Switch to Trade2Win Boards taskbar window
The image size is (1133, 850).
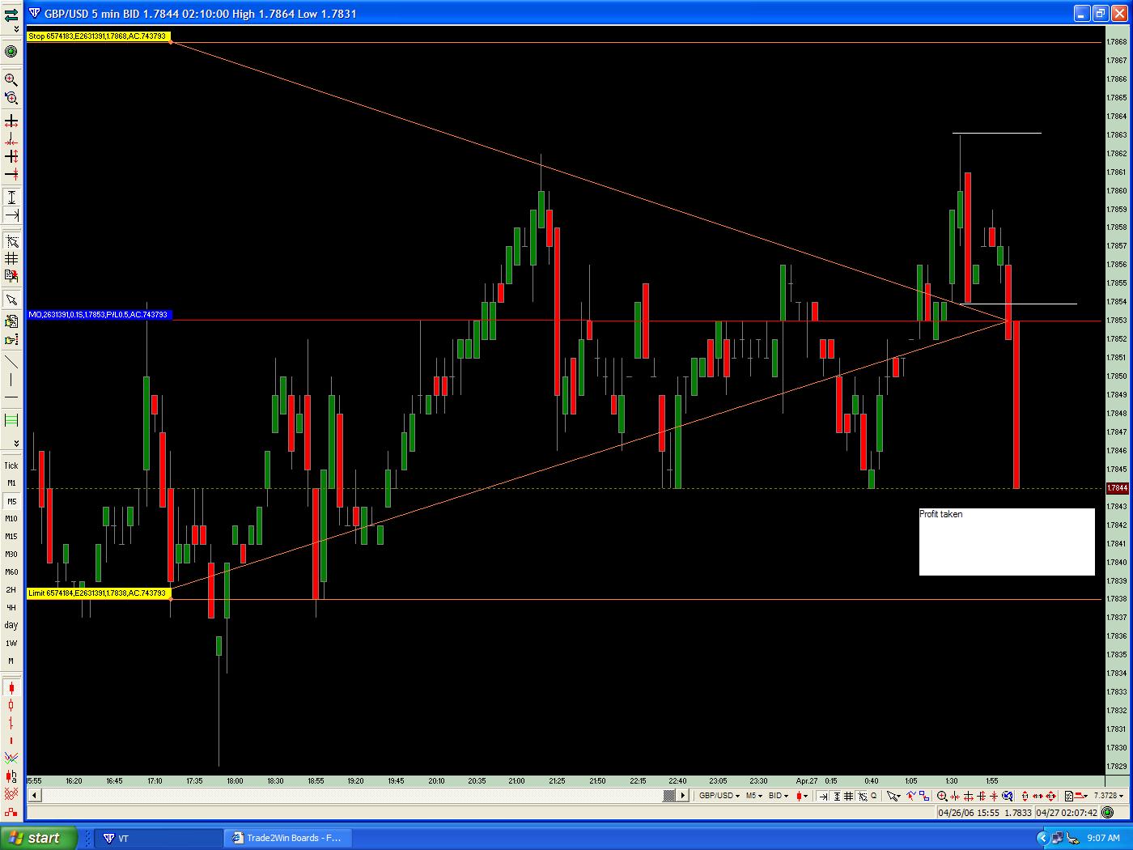287,838
